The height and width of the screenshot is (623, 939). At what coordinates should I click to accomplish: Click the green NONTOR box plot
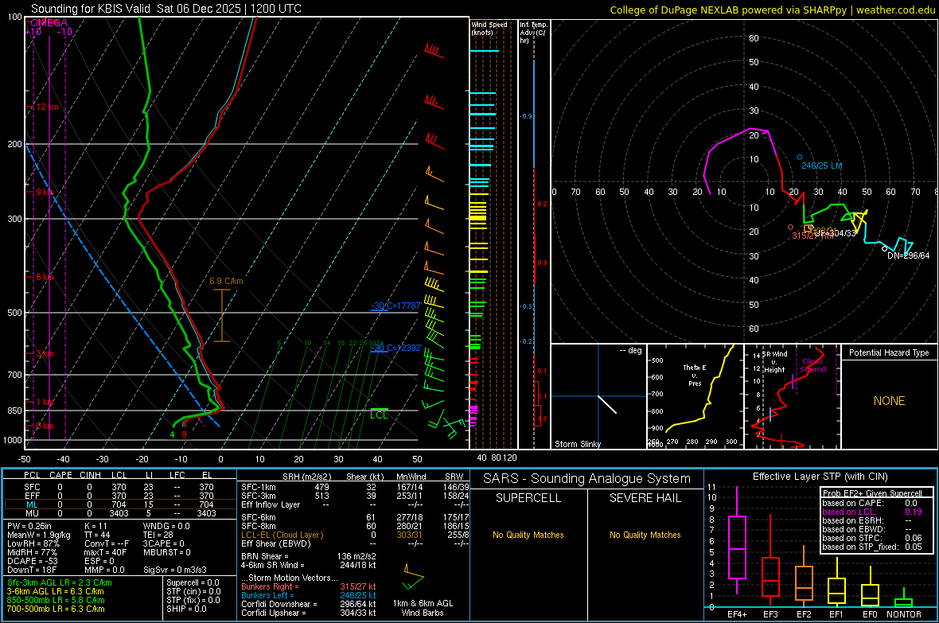904,599
